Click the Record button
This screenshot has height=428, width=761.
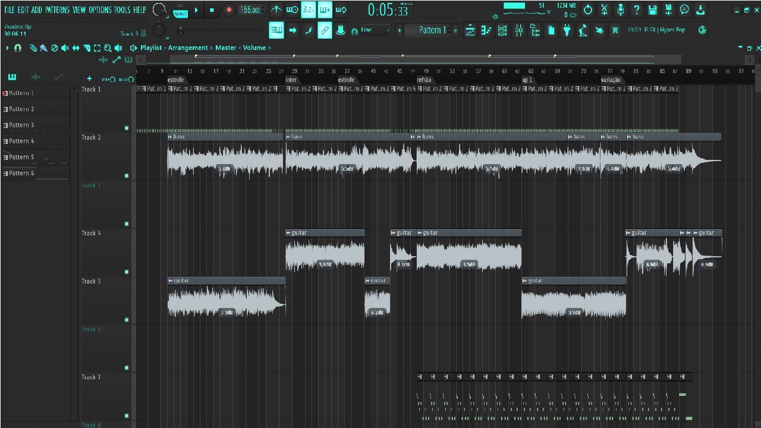click(x=229, y=10)
